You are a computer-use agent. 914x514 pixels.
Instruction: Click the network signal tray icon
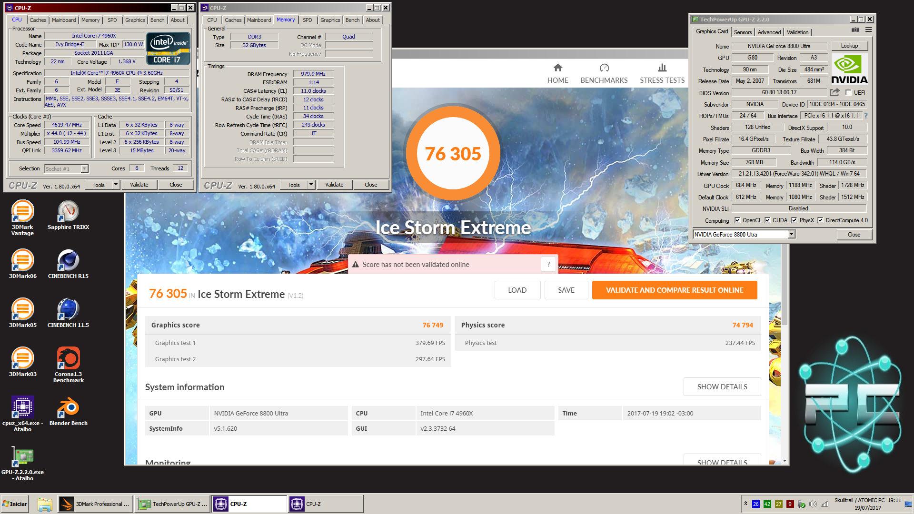click(x=825, y=504)
